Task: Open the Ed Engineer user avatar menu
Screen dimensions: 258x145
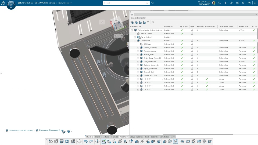Action: click(214, 3)
